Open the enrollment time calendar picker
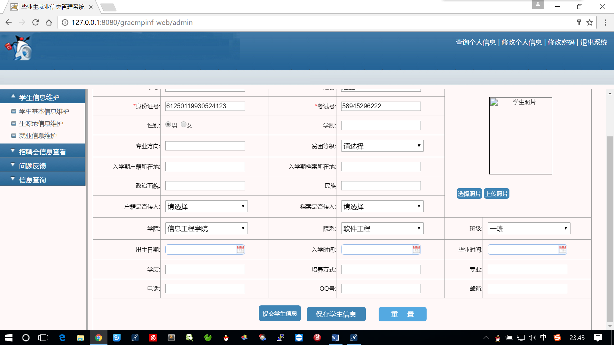Viewport: 614px width, 345px height. click(x=416, y=249)
